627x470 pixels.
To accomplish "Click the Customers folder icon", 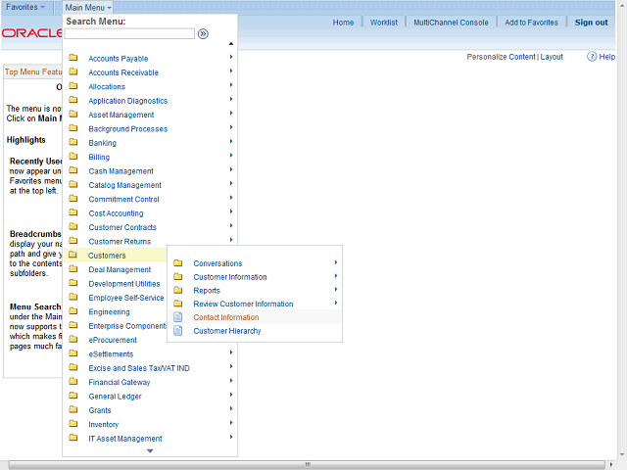I will coord(72,255).
